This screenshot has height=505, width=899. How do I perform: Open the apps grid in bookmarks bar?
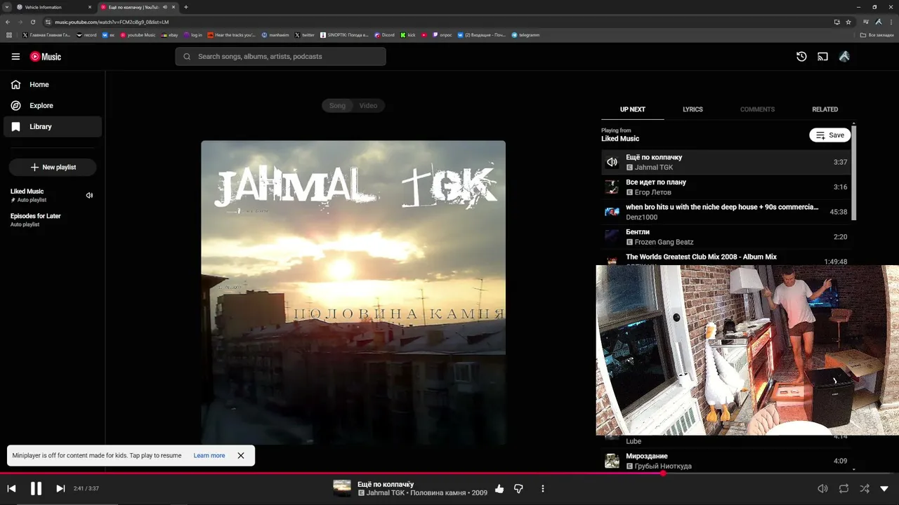point(9,35)
